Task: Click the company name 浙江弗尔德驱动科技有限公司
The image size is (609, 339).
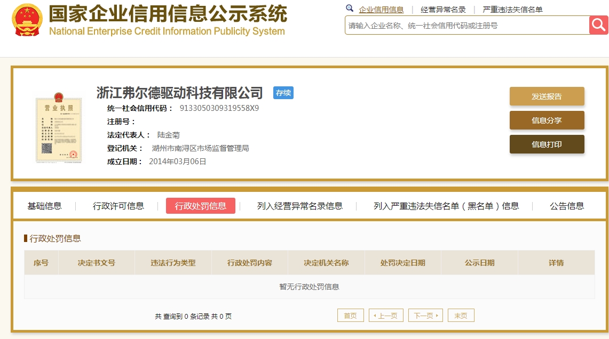Action: (179, 93)
